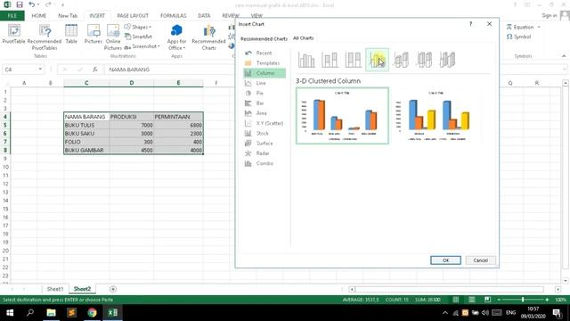Open Shapes dropdown
The height and width of the screenshot is (321, 570).
point(138,27)
